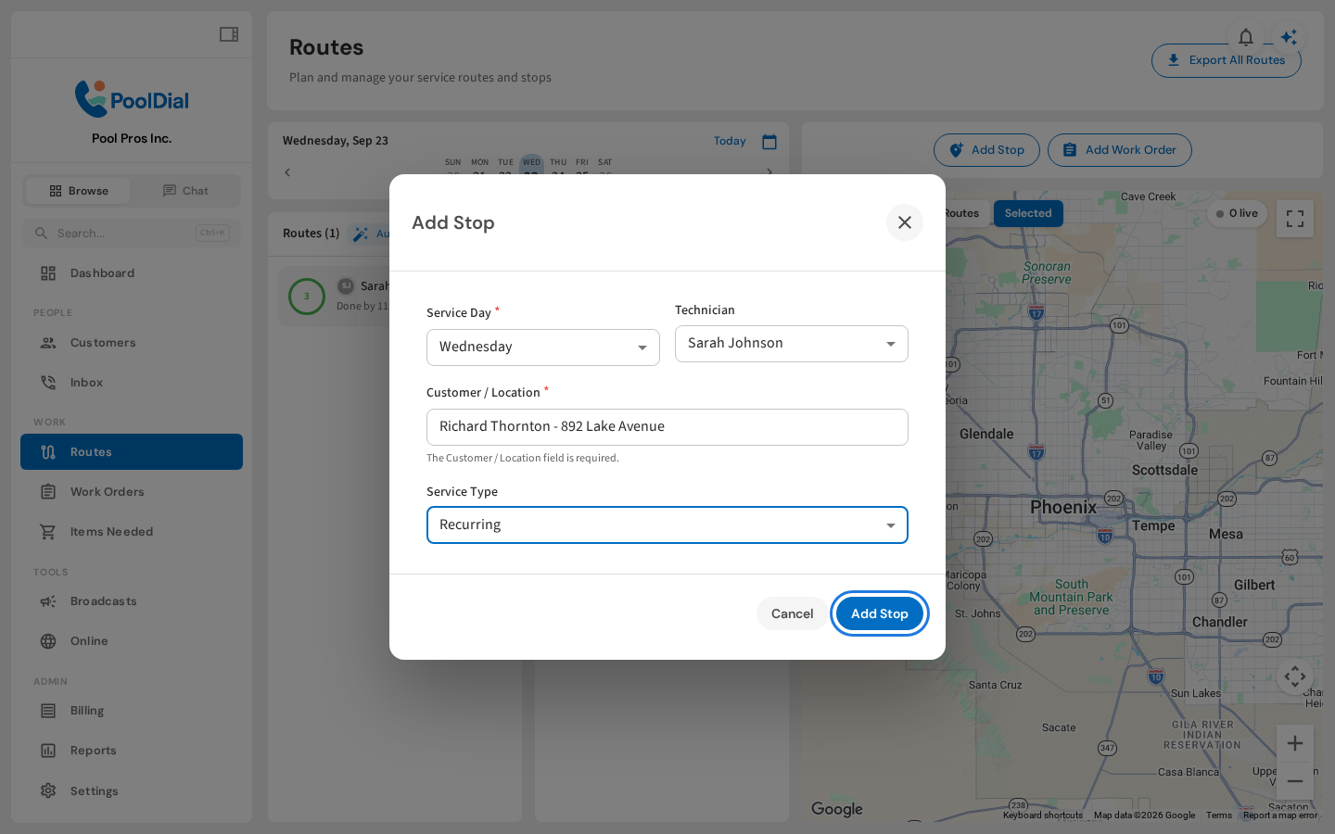
Task: Select the Selected map filter tab
Action: [x=1028, y=213]
